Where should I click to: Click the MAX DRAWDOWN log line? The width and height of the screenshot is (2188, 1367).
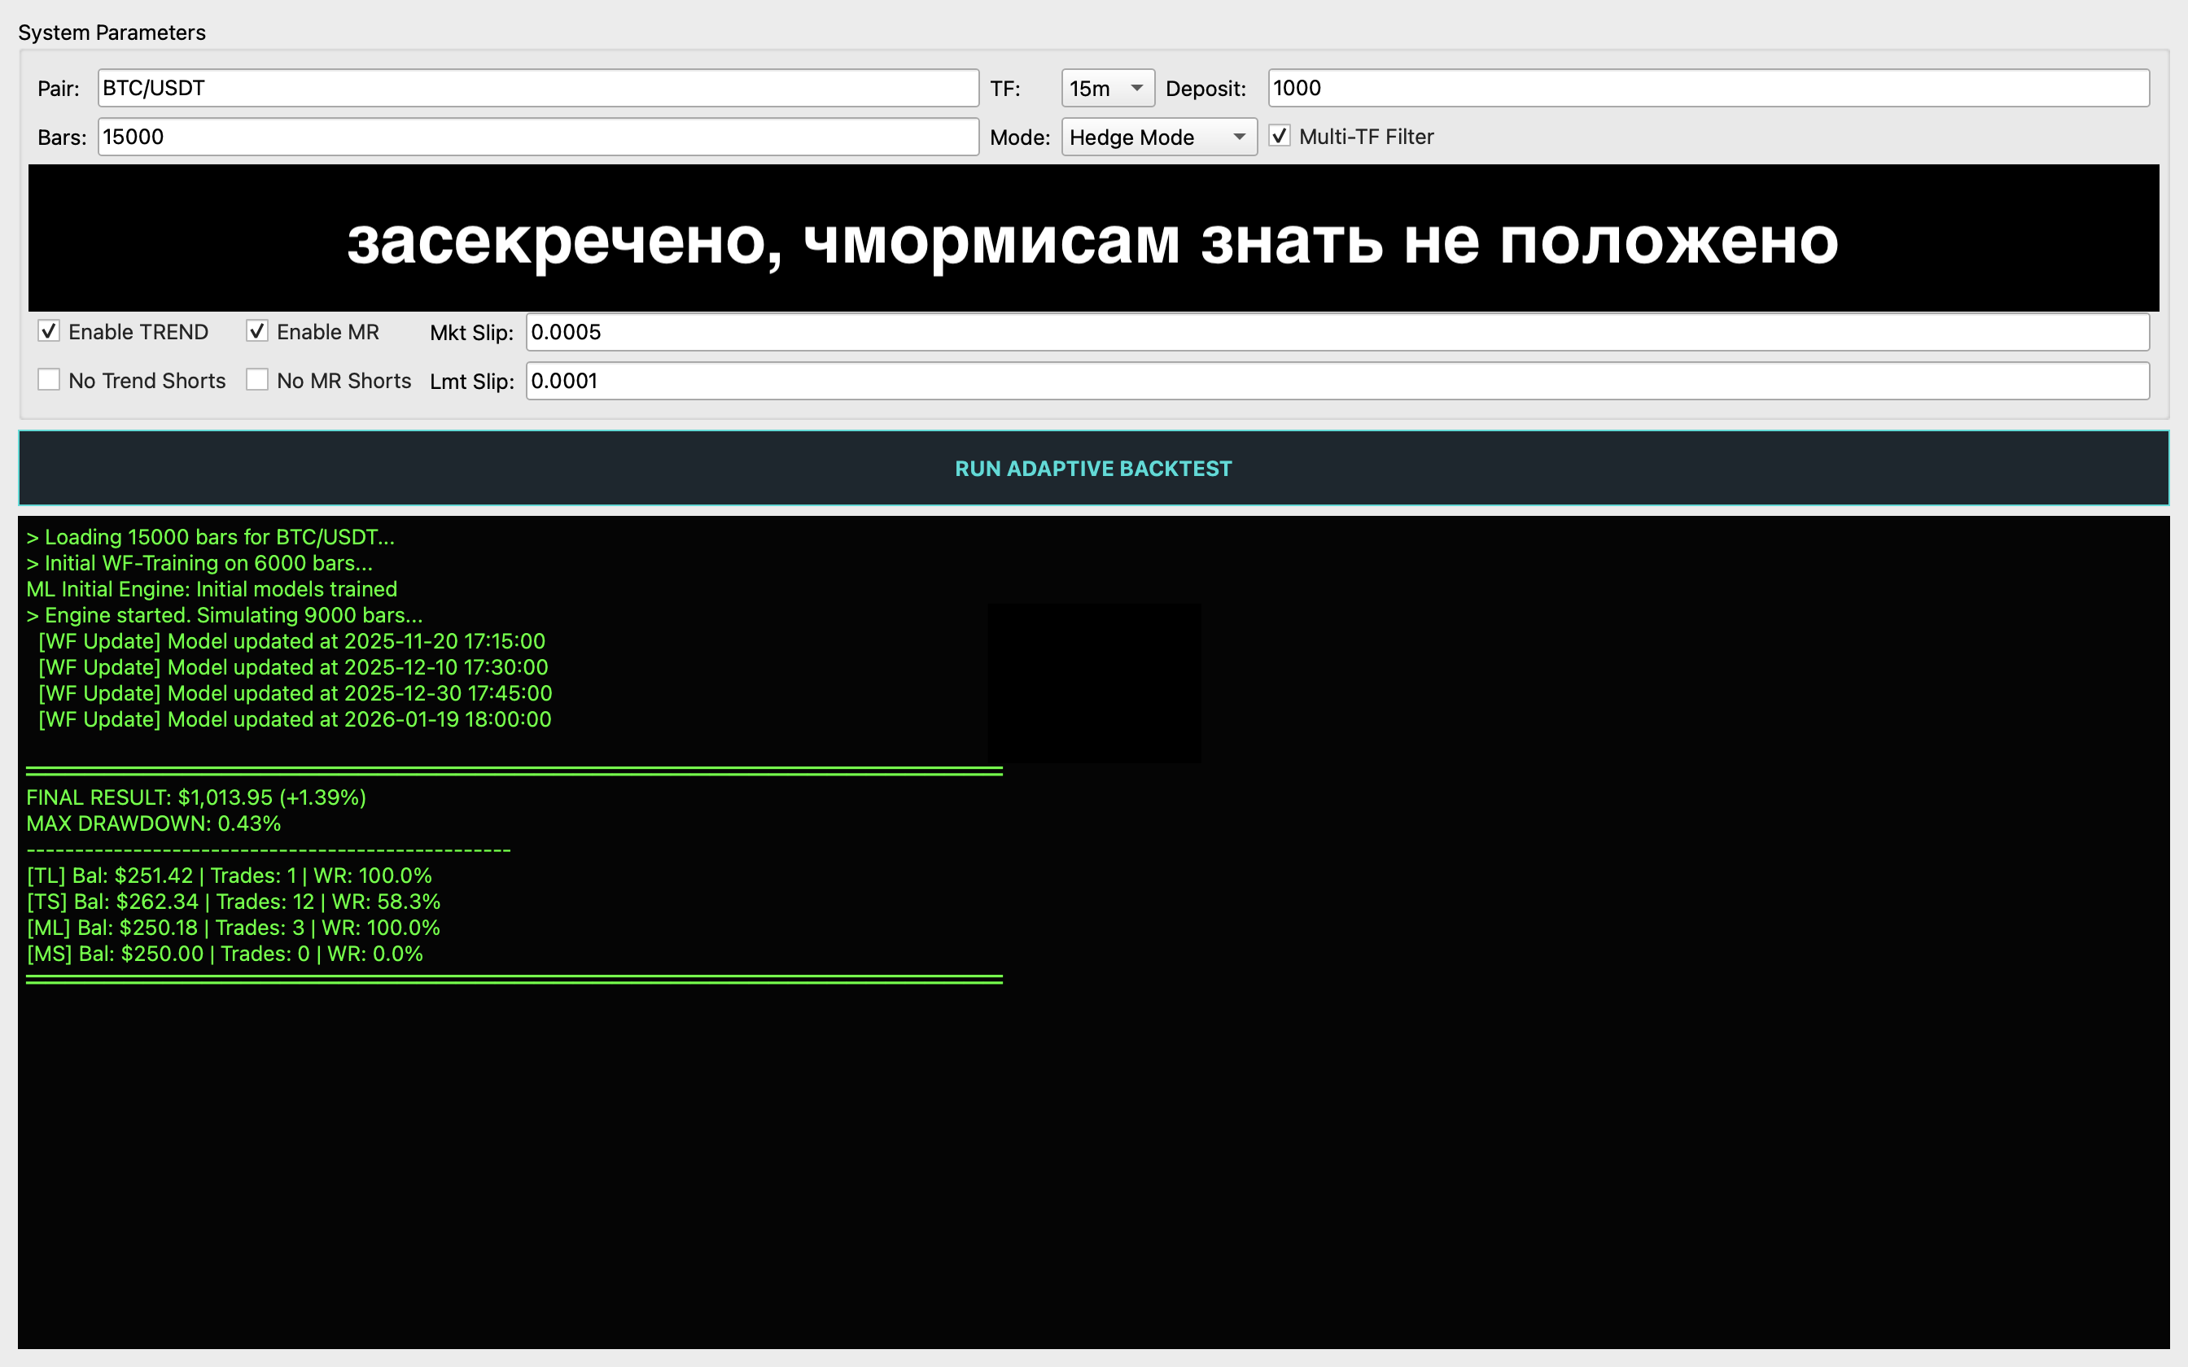[154, 823]
